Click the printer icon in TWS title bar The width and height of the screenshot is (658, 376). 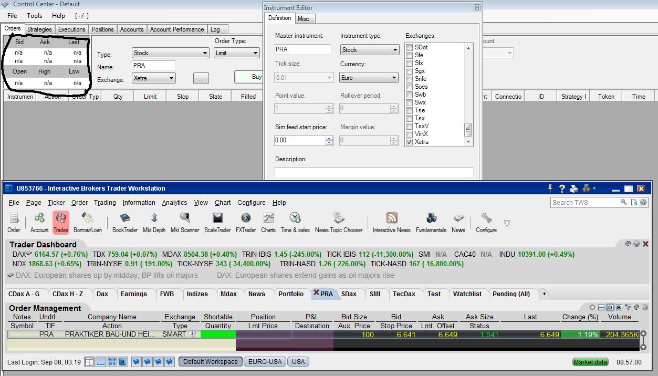(574, 189)
